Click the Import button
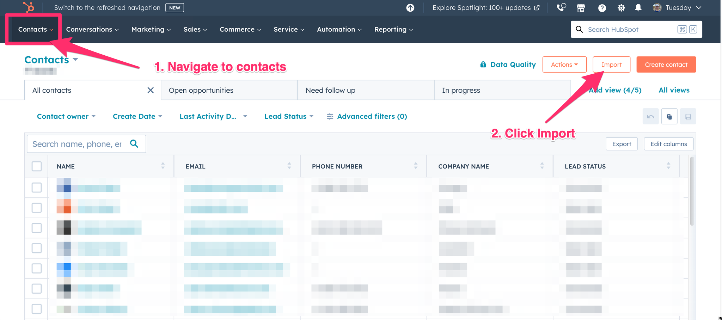The image size is (722, 320). 611,64
